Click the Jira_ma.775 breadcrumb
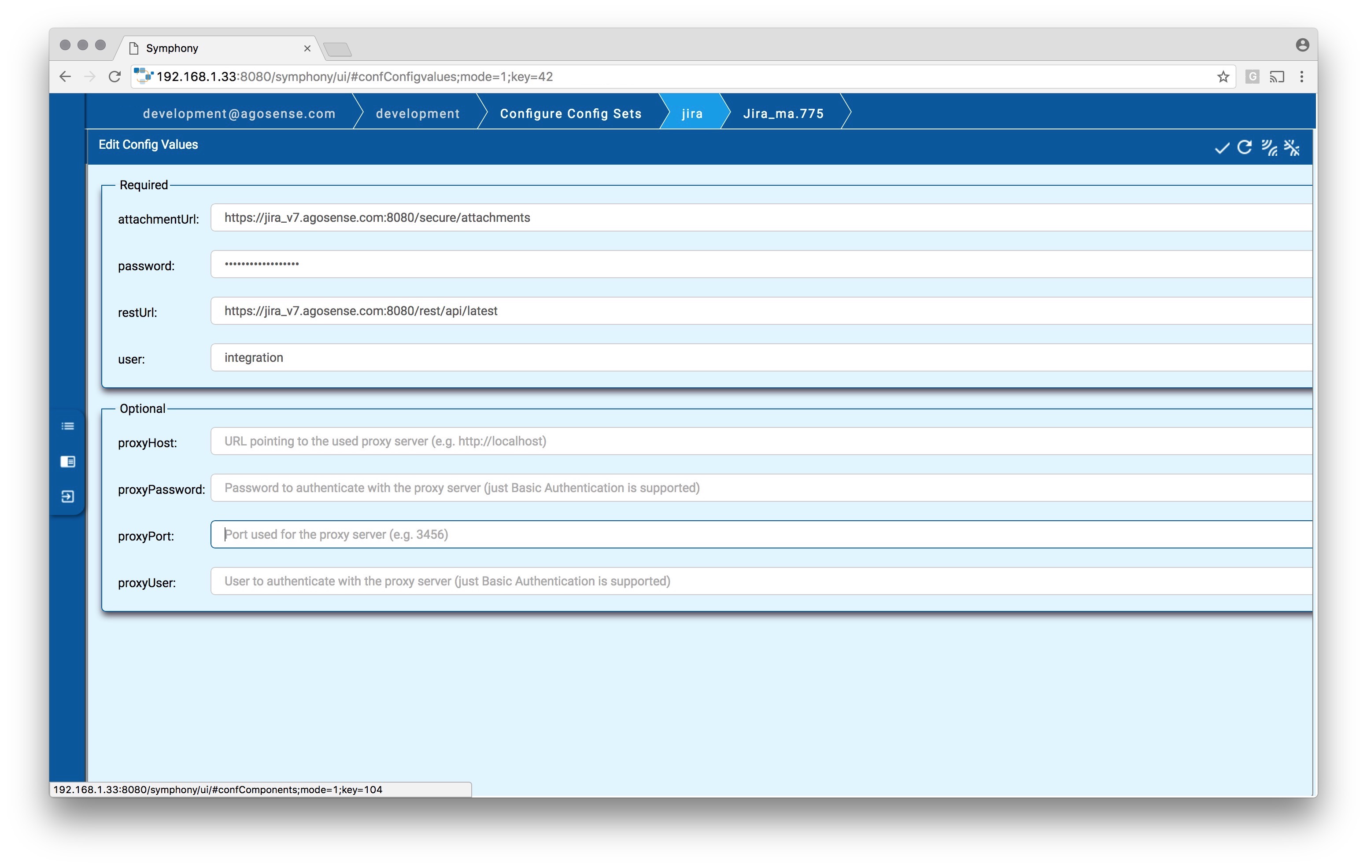This screenshot has height=868, width=1367. pos(783,114)
